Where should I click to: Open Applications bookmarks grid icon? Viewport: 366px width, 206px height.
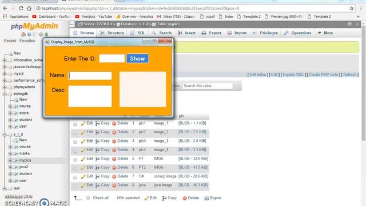(5, 17)
